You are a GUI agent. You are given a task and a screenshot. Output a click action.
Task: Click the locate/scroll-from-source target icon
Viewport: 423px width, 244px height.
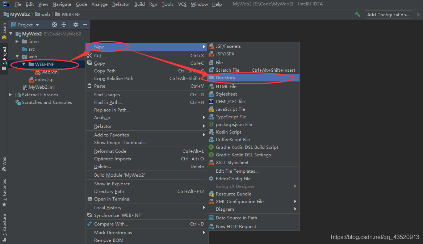(x=54, y=25)
